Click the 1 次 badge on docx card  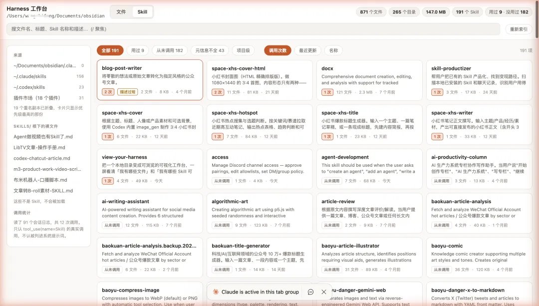327,92
